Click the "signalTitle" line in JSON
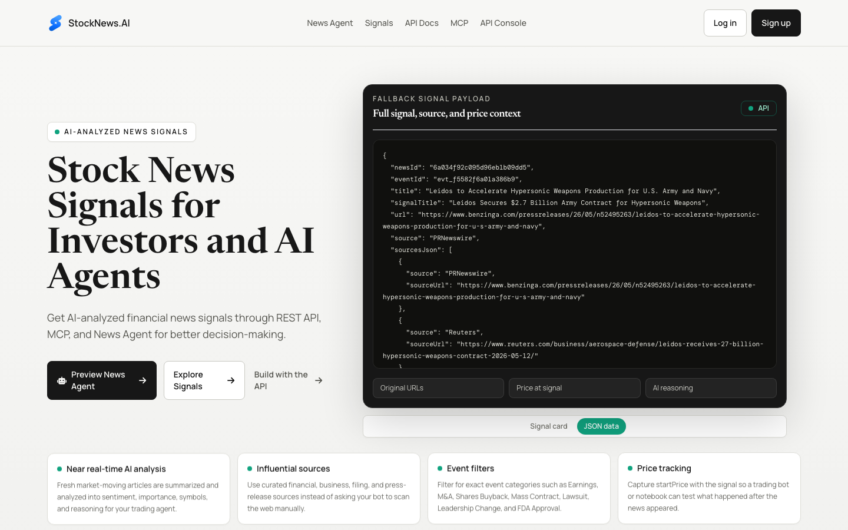The image size is (848, 530). [x=549, y=203]
